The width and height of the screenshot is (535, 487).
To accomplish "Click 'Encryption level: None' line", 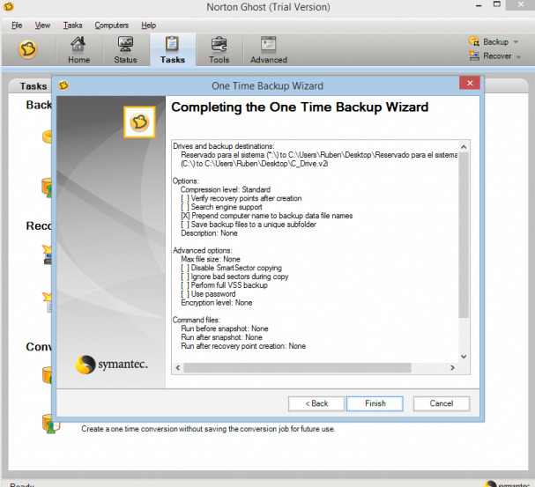I will pos(217,303).
